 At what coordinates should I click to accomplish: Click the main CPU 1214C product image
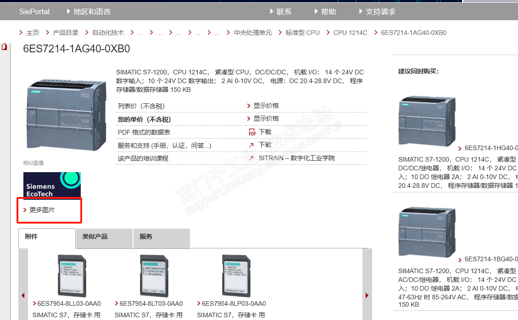(x=67, y=115)
